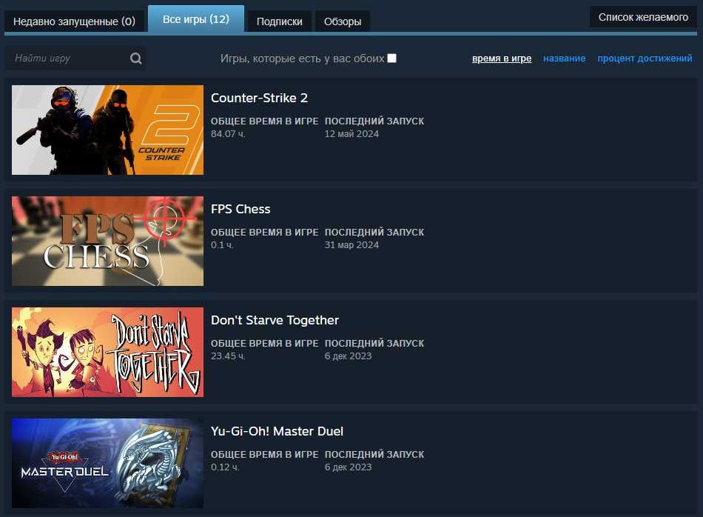703x517 pixels.
Task: Open the Обзоры tab
Action: tap(343, 21)
